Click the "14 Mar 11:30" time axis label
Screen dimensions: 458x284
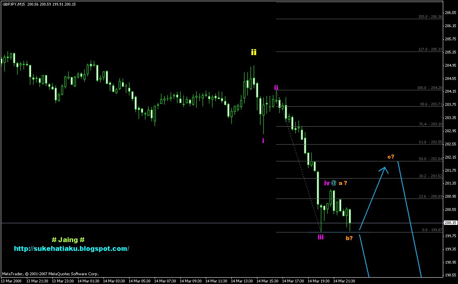216,281
